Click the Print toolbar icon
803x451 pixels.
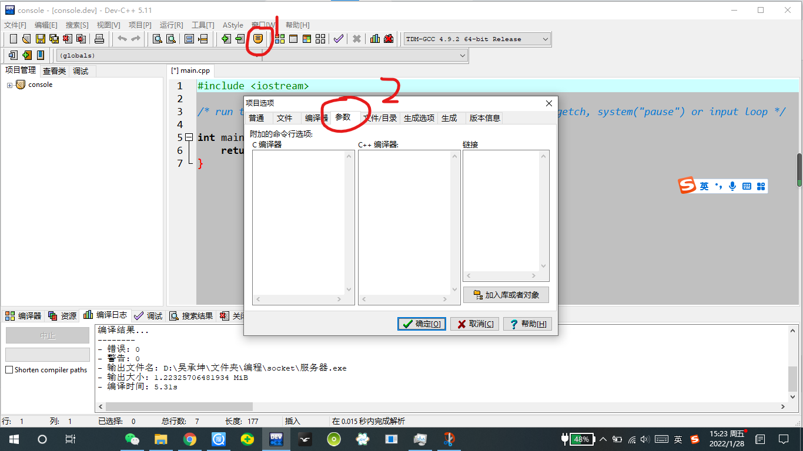99,39
